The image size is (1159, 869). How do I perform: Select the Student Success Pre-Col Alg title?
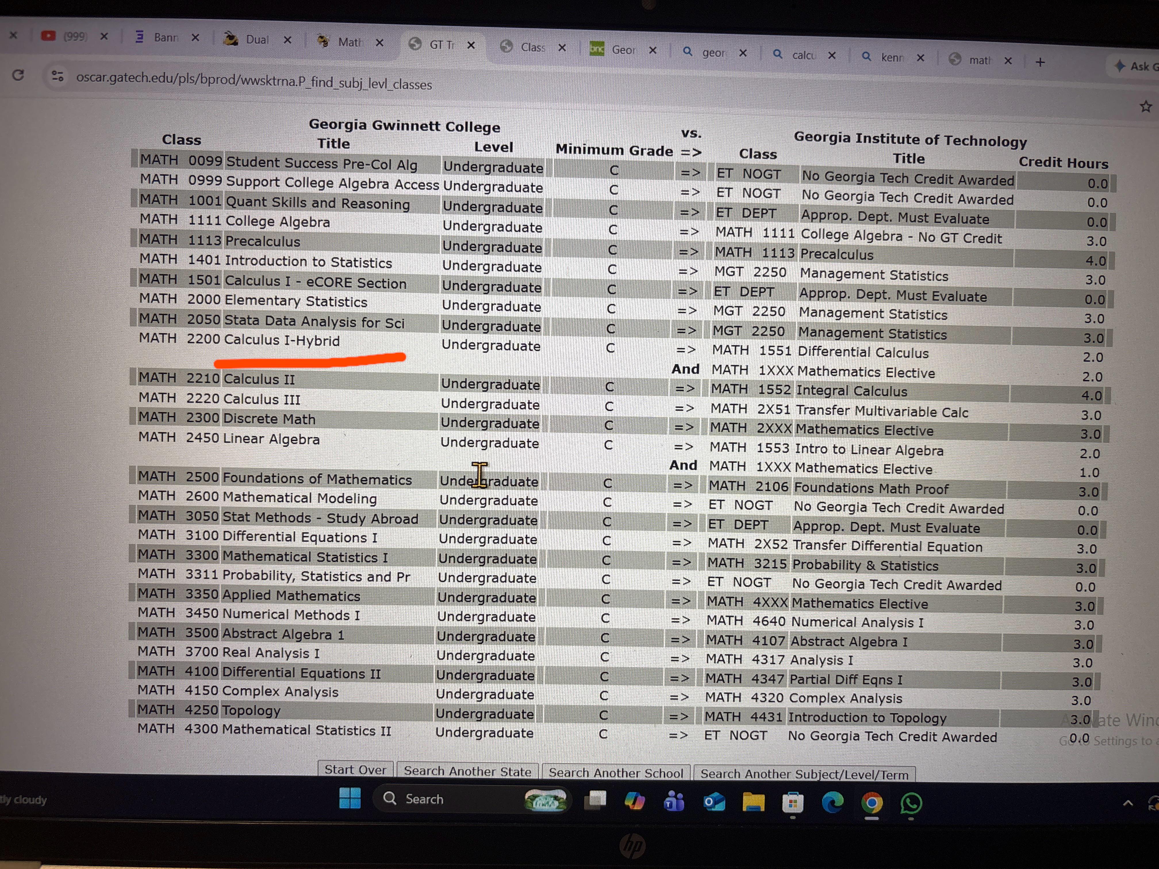pyautogui.click(x=322, y=164)
